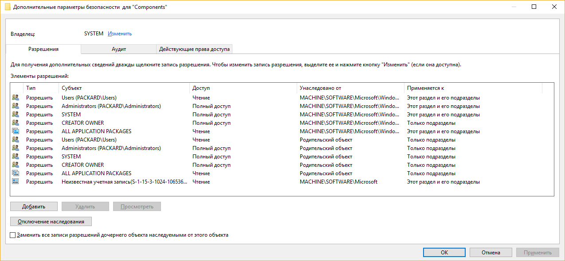Click the icon of Administrators entry applying to Только подразделы
565x261 pixels.
[x=16, y=148]
